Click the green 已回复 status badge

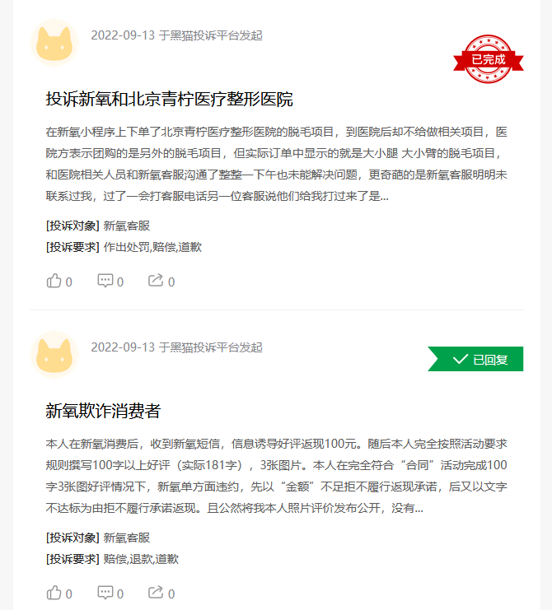click(x=475, y=359)
